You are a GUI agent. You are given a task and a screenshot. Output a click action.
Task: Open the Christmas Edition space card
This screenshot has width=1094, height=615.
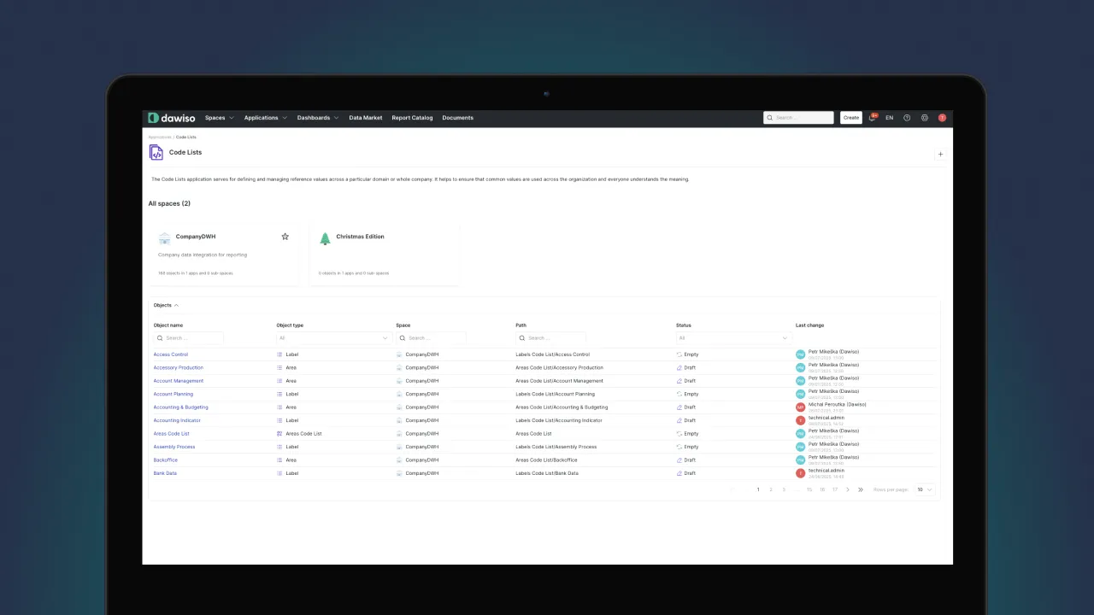[385, 255]
